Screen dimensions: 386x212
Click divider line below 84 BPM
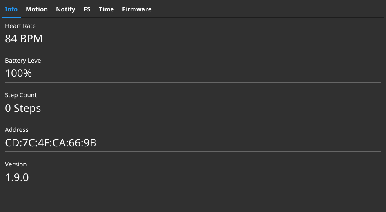[x=193, y=48]
